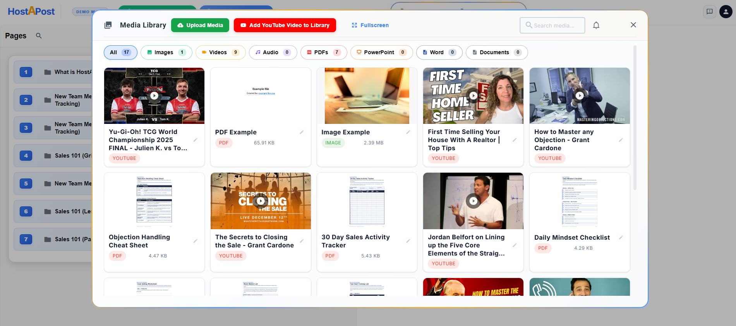Open 30 Day Sales Activity Tracker thumbnail
This screenshot has width=736, height=326.
point(367,201)
